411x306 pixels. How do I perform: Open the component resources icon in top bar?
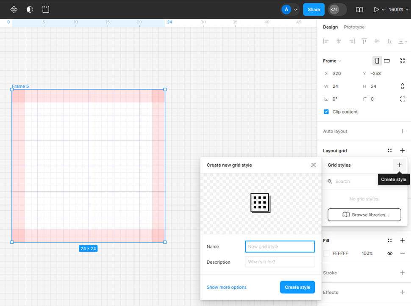coord(14,9)
